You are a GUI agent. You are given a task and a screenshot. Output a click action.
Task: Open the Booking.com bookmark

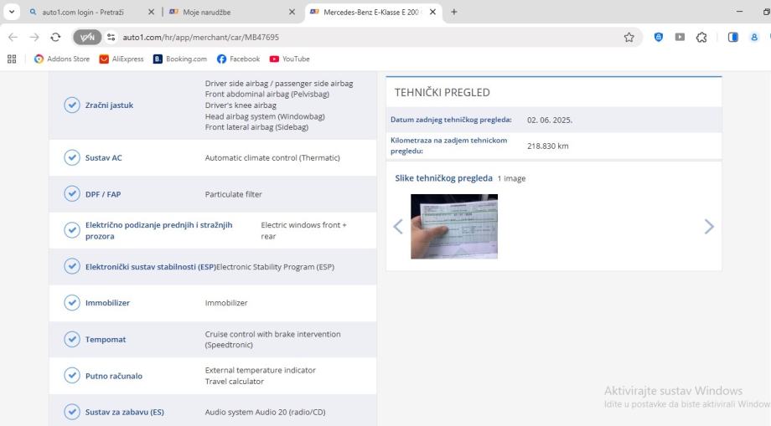point(180,59)
